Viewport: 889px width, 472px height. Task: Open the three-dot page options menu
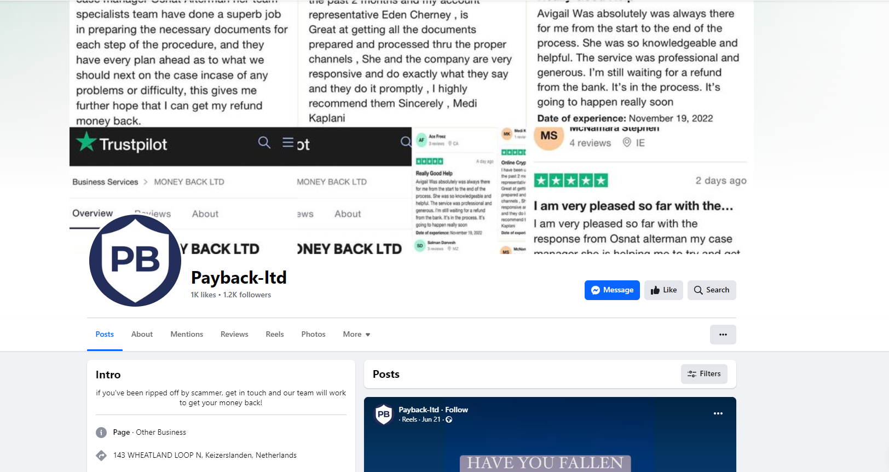click(723, 335)
